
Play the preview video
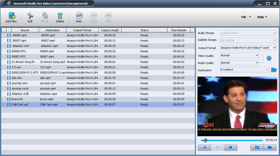[x=205, y=148]
